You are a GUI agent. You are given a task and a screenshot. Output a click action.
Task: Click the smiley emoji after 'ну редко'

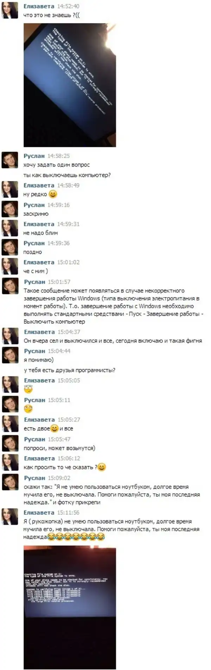click(52, 194)
